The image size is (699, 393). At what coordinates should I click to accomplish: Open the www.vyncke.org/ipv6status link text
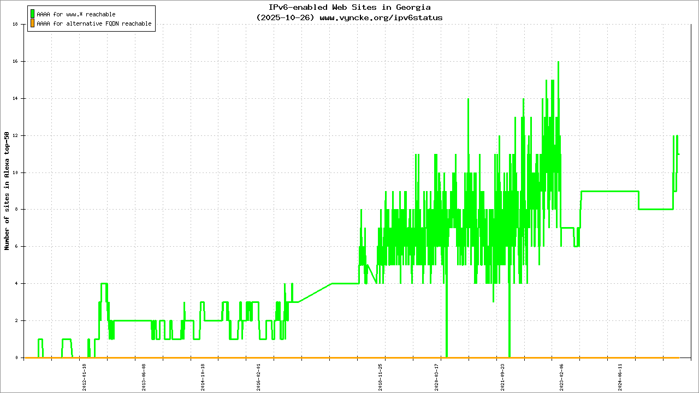pos(381,17)
